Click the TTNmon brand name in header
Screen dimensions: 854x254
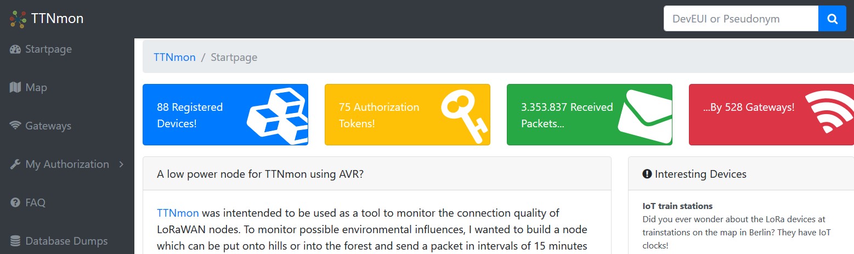58,19
